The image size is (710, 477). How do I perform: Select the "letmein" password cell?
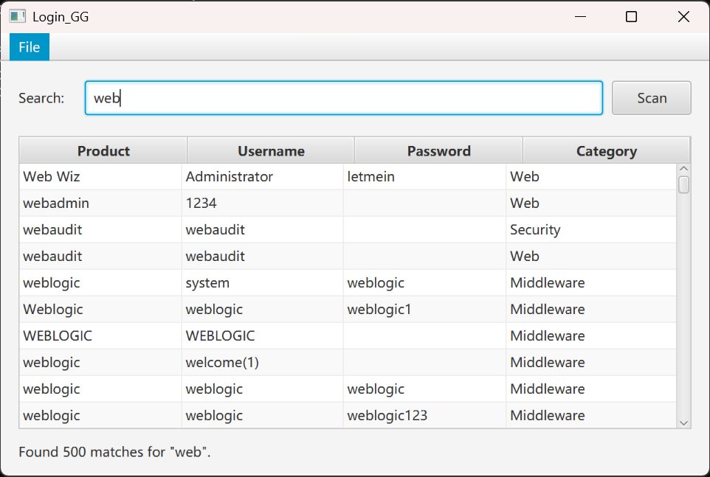coord(424,176)
